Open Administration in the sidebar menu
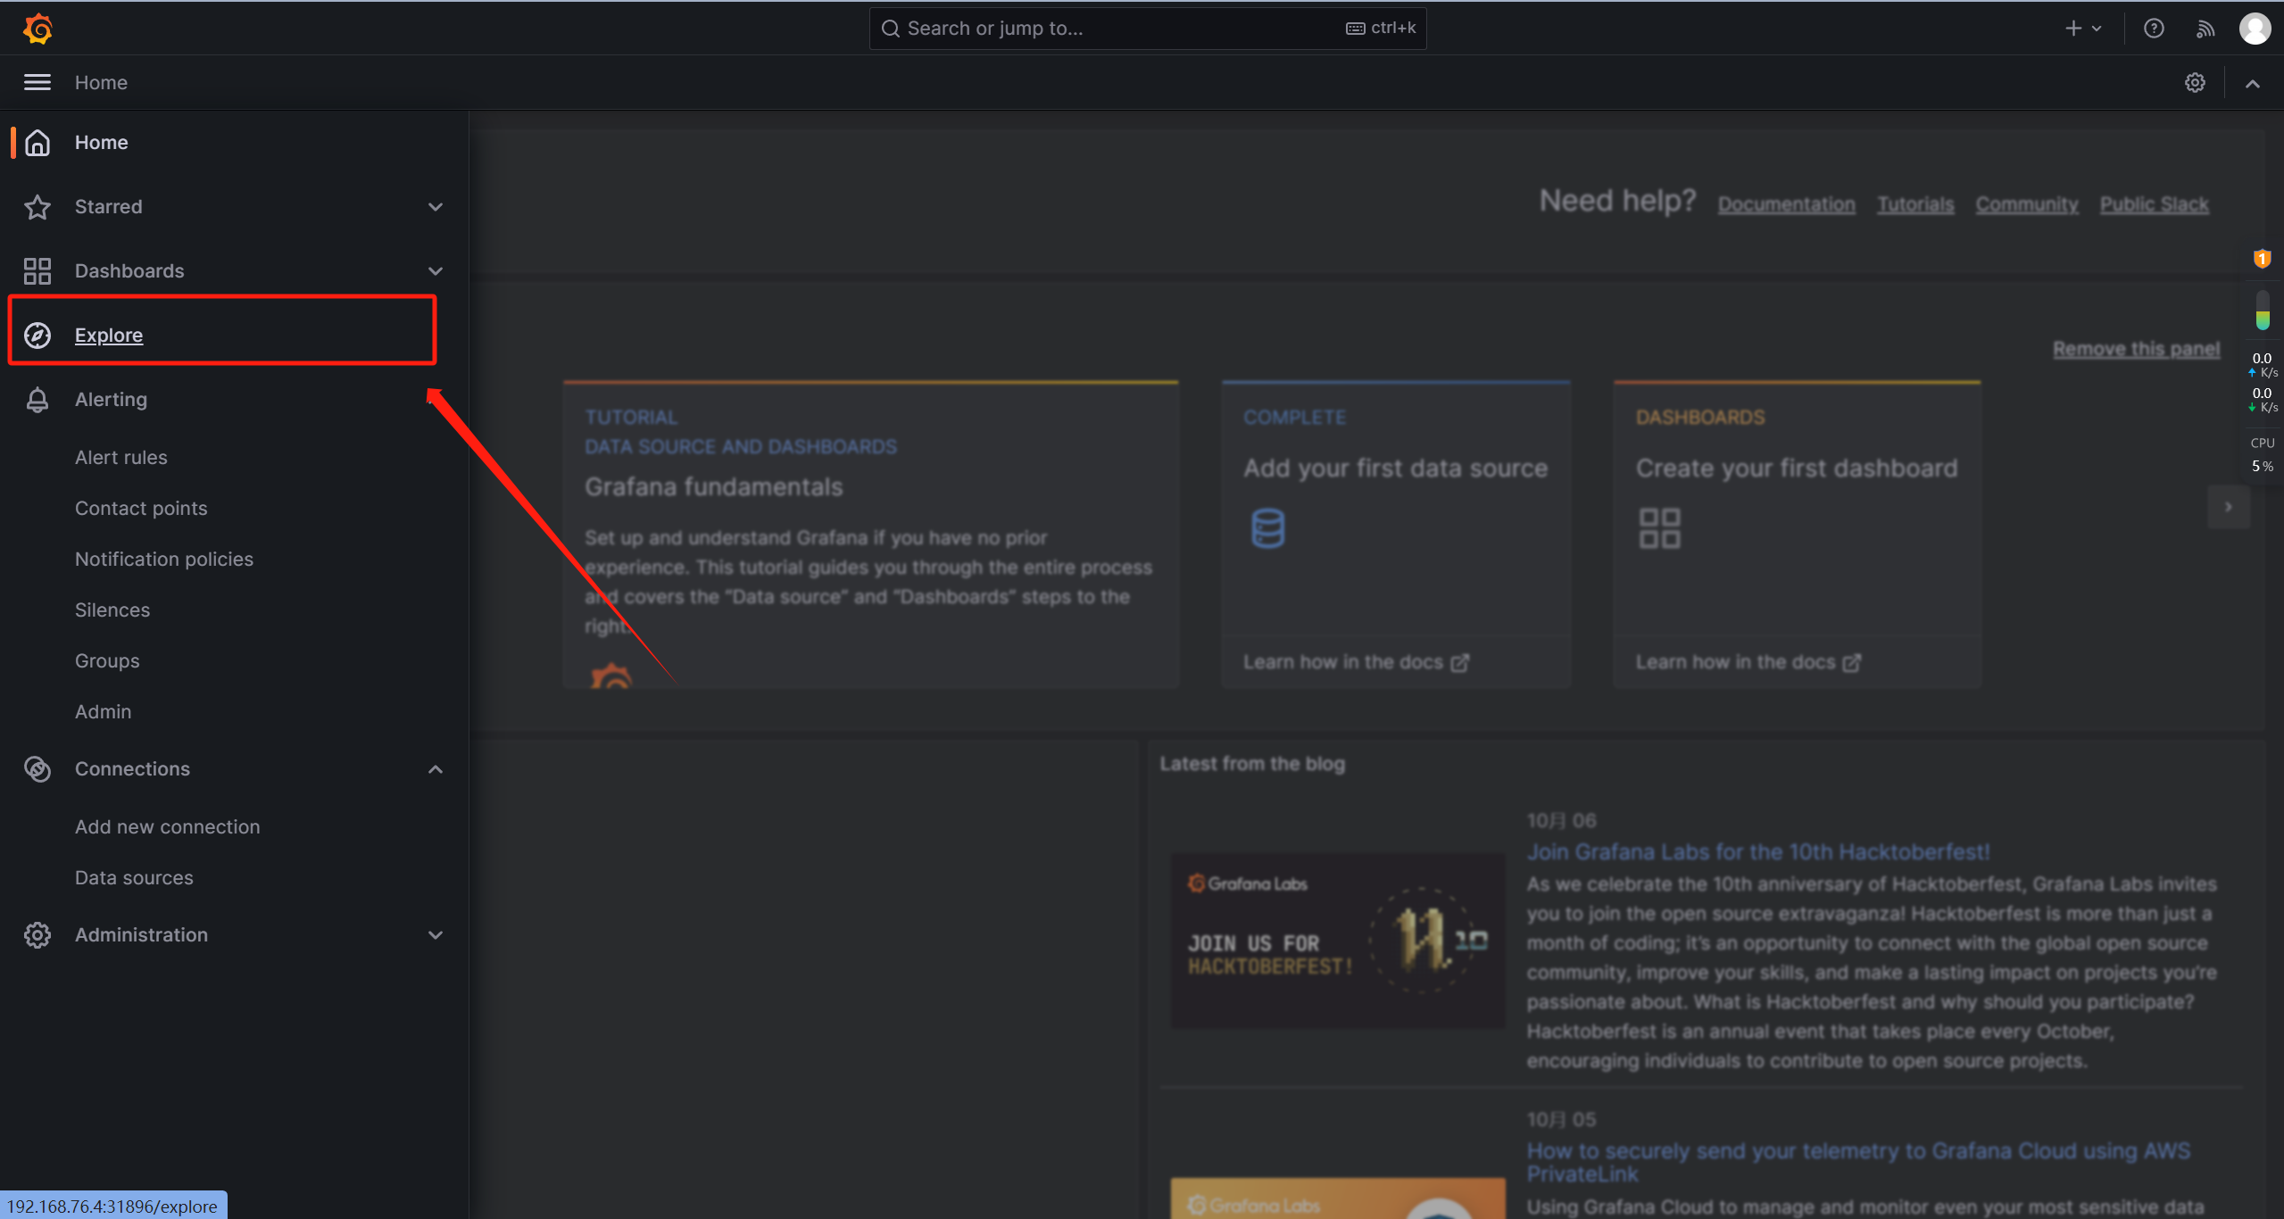Screen dimensions: 2284x1219 coord(141,935)
